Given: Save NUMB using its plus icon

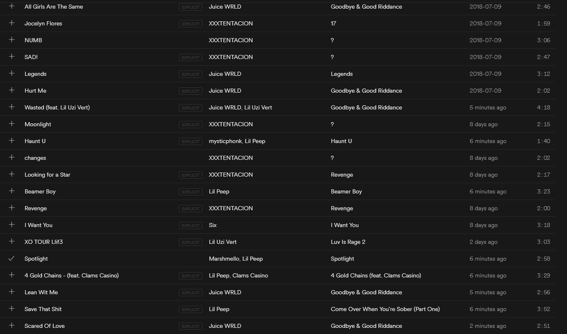Looking at the screenshot, I should coord(11,40).
